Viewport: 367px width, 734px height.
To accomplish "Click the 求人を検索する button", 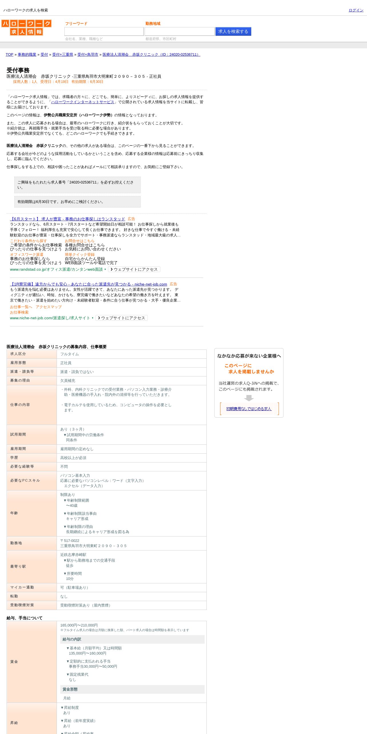I will [x=233, y=31].
